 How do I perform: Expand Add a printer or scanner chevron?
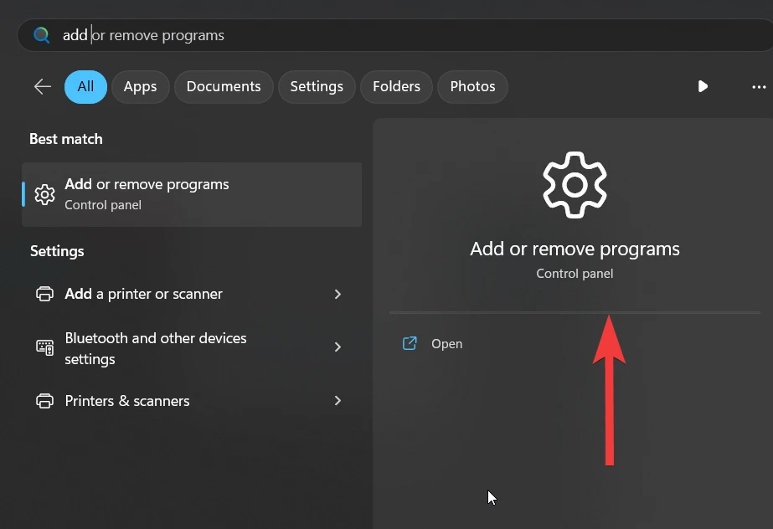tap(338, 294)
